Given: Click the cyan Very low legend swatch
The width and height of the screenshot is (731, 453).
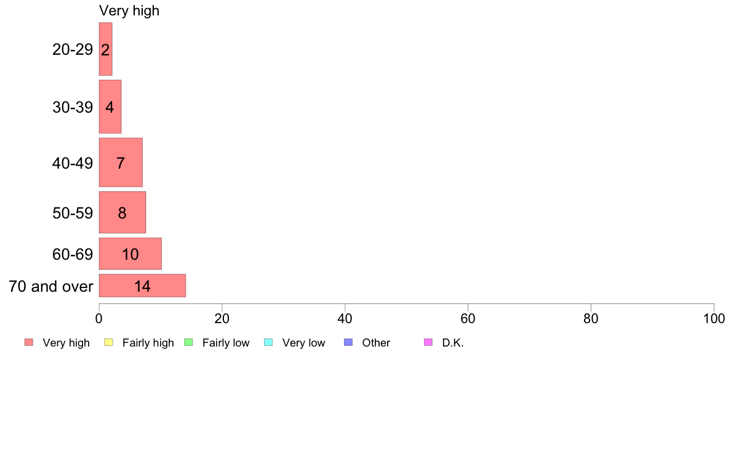Looking at the screenshot, I should point(268,342).
